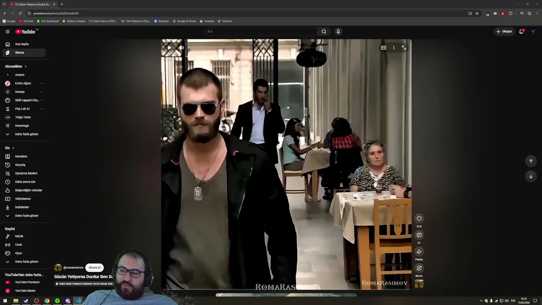
Task: Open İndirilenler downloads
Action: tap(24, 207)
